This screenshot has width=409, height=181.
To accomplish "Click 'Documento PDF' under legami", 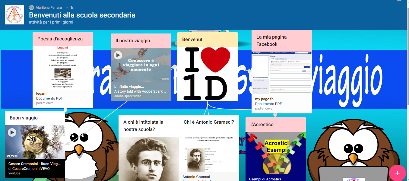I will tap(49, 98).
